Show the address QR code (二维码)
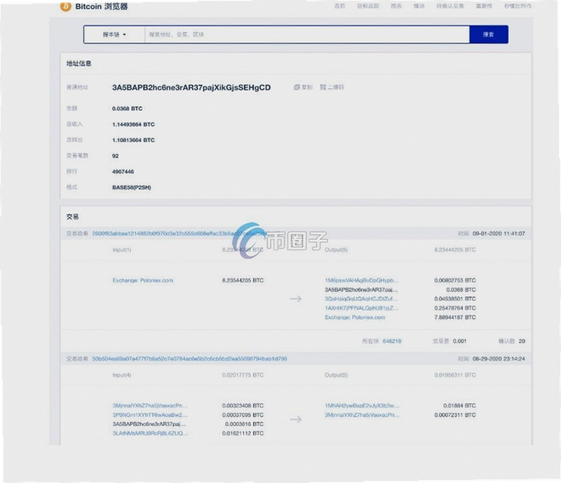The width and height of the screenshot is (561, 483). click(x=332, y=87)
